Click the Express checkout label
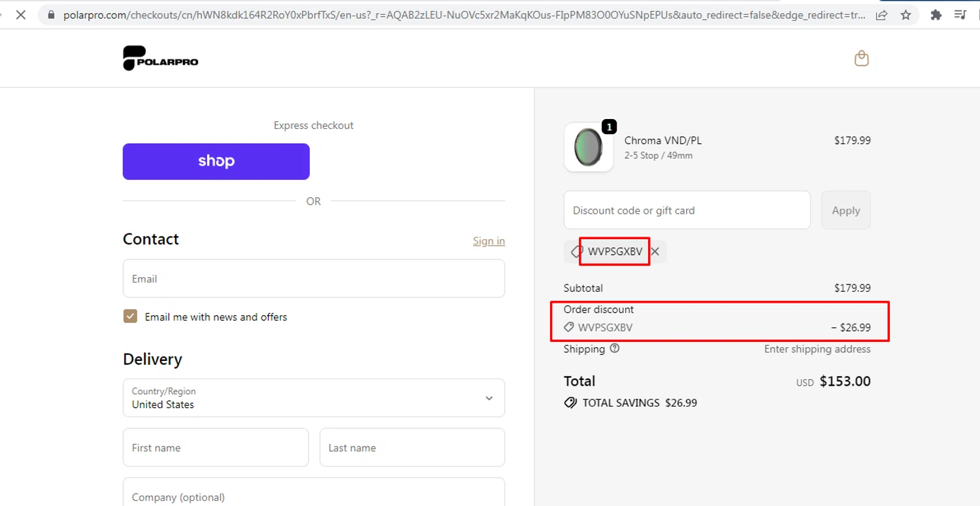980x506 pixels. tap(314, 126)
